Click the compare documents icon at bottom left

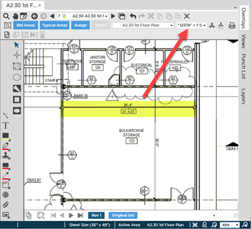pyautogui.click(x=28, y=216)
